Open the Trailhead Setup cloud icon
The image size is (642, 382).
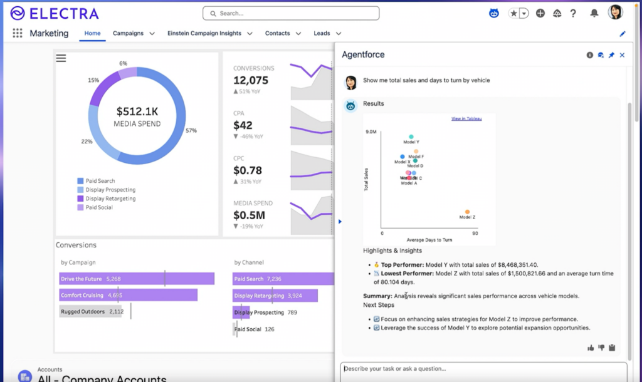pos(557,14)
